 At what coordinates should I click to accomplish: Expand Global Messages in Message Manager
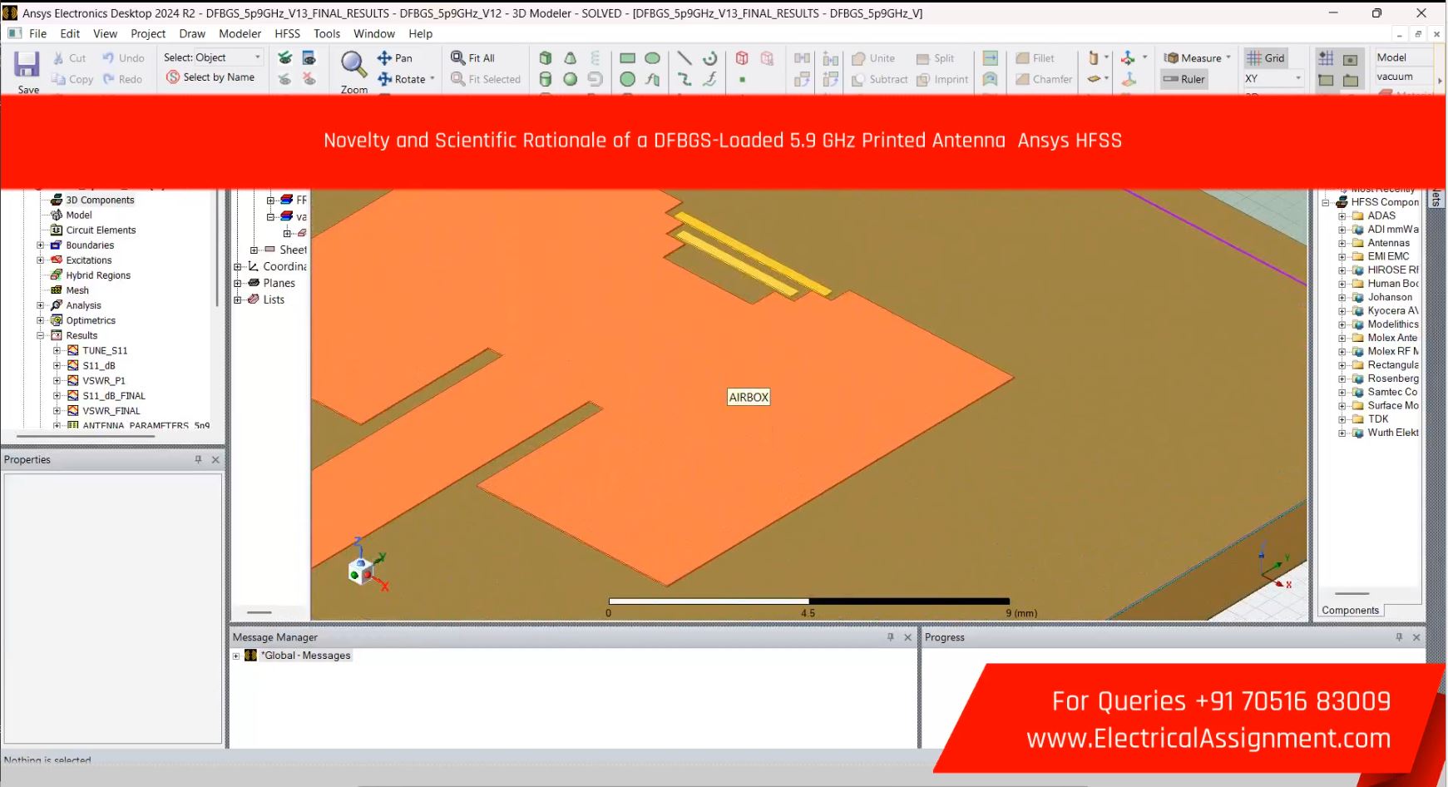click(x=236, y=656)
